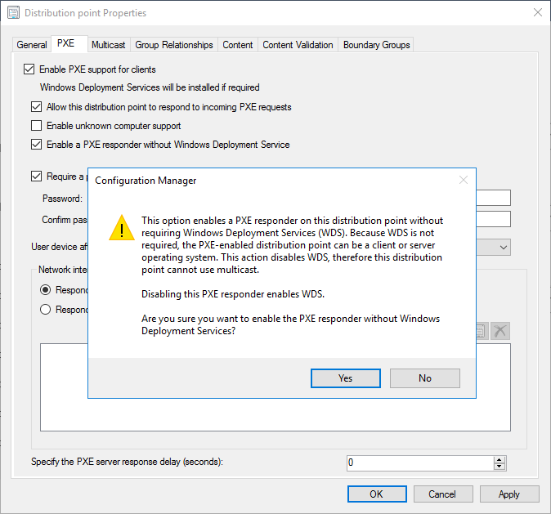Image resolution: width=551 pixels, height=514 pixels.
Task: Decrease the PXE response delay value
Action: pos(499,467)
